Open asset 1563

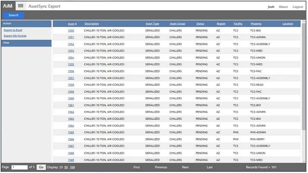71,119
